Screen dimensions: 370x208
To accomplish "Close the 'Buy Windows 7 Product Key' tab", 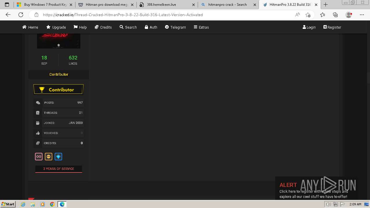I will 71,5.
